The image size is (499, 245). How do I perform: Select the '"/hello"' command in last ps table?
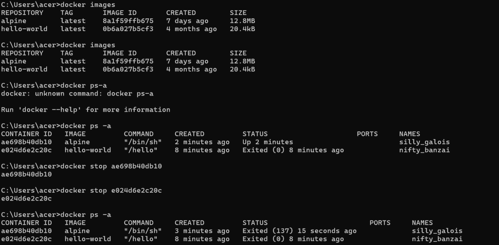point(141,239)
